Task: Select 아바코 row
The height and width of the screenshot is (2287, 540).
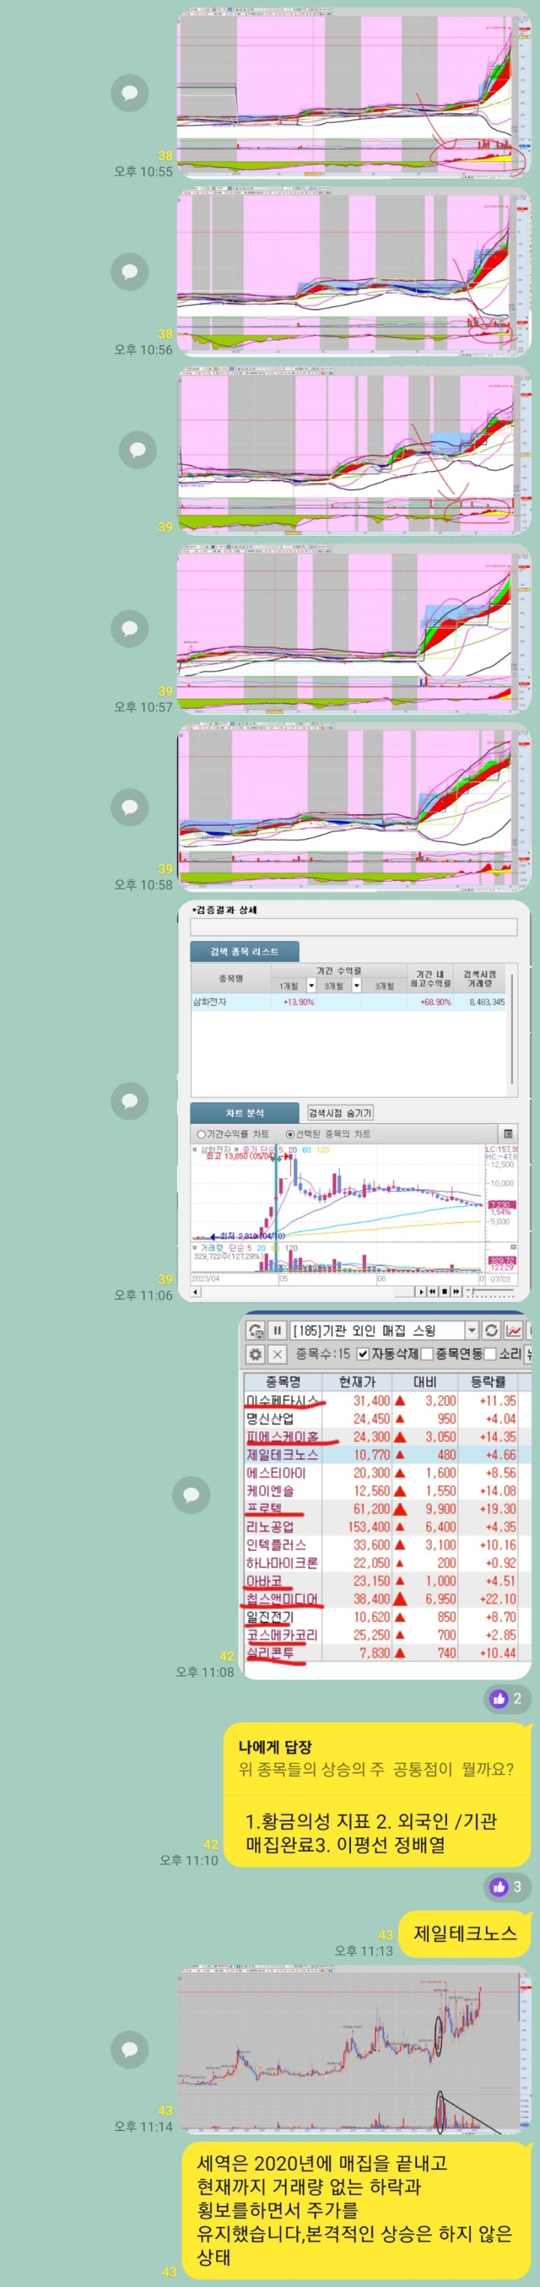Action: coord(387,1580)
